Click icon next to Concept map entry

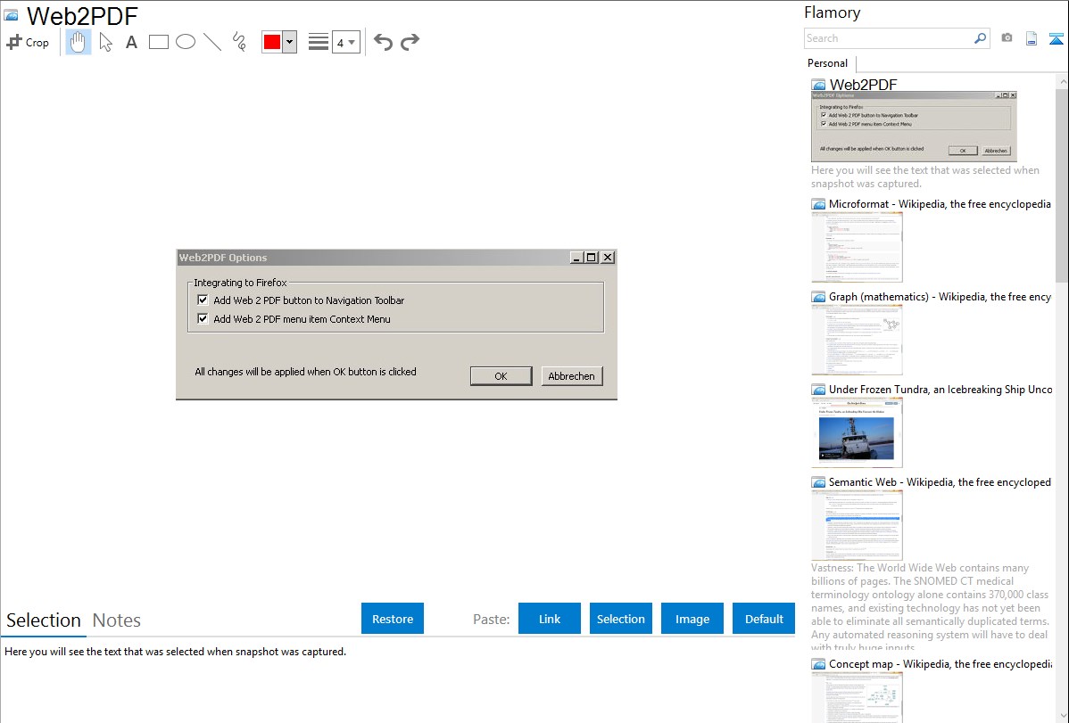[818, 664]
